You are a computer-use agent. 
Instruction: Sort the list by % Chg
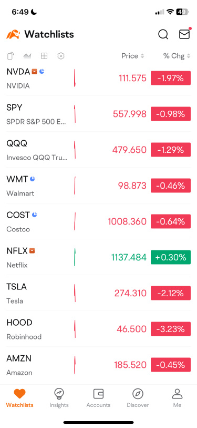(x=177, y=56)
